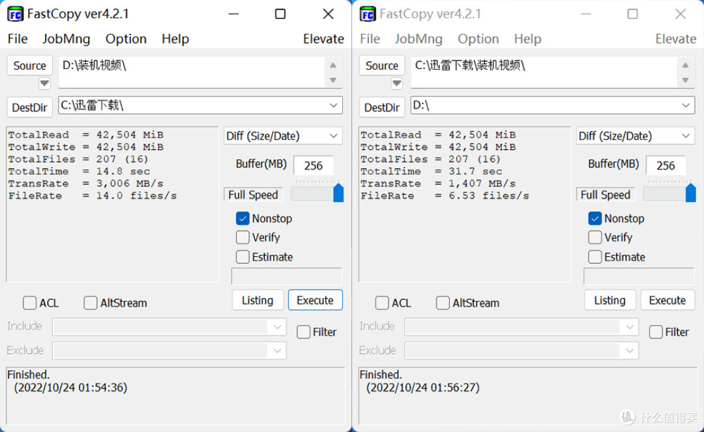
Task: Click FileRate 6.53 files/s line in right window
Action: click(445, 196)
